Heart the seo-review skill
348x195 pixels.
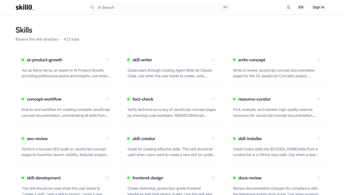pyautogui.click(x=107, y=139)
